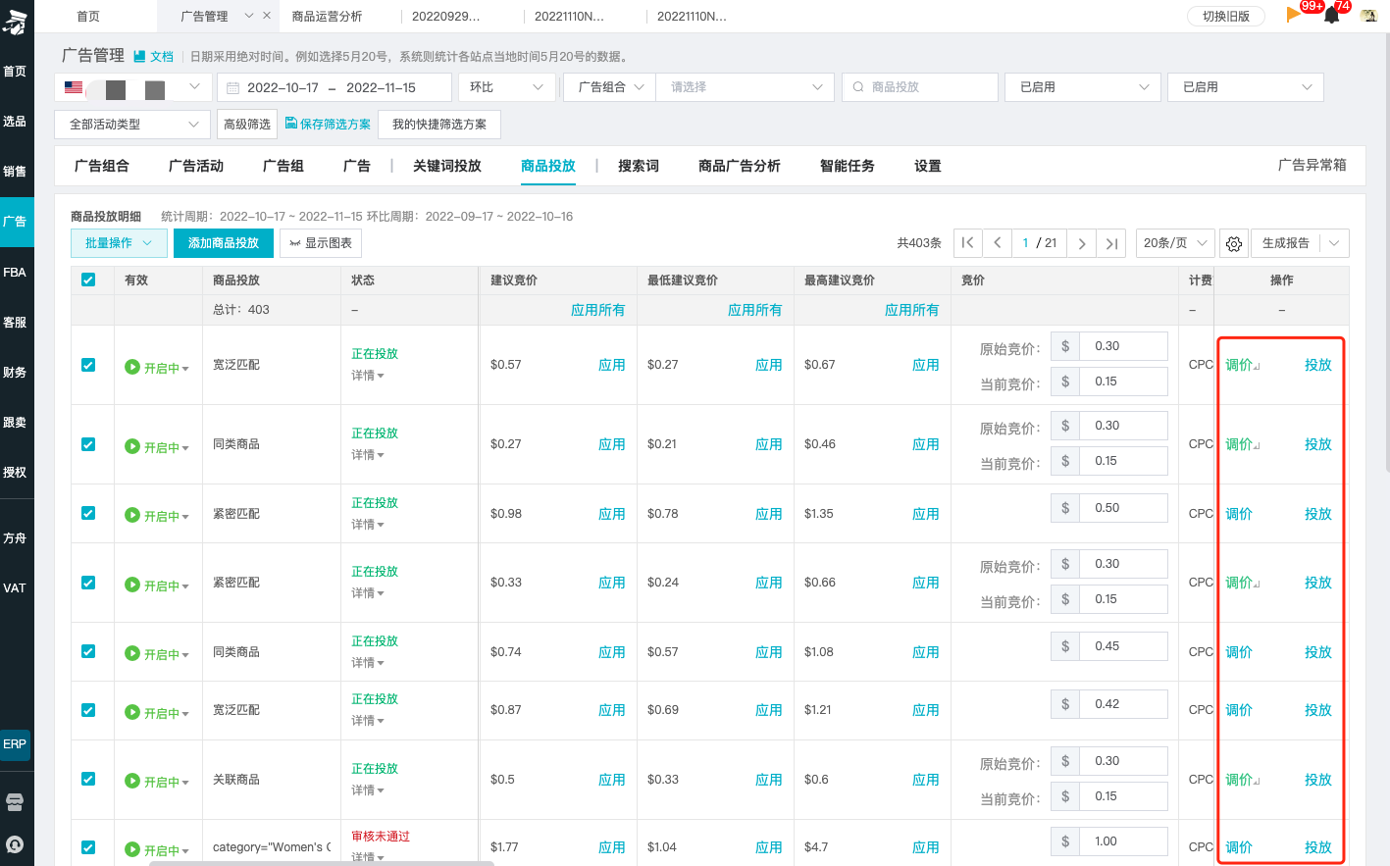Uncheck the row with suggested bid $0.57

tap(88, 365)
